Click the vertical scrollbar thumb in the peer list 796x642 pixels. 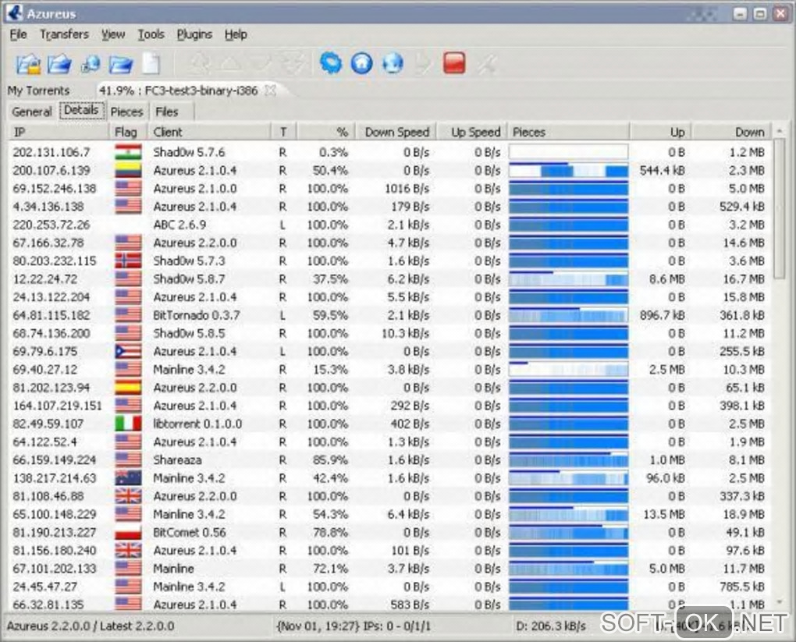point(780,209)
